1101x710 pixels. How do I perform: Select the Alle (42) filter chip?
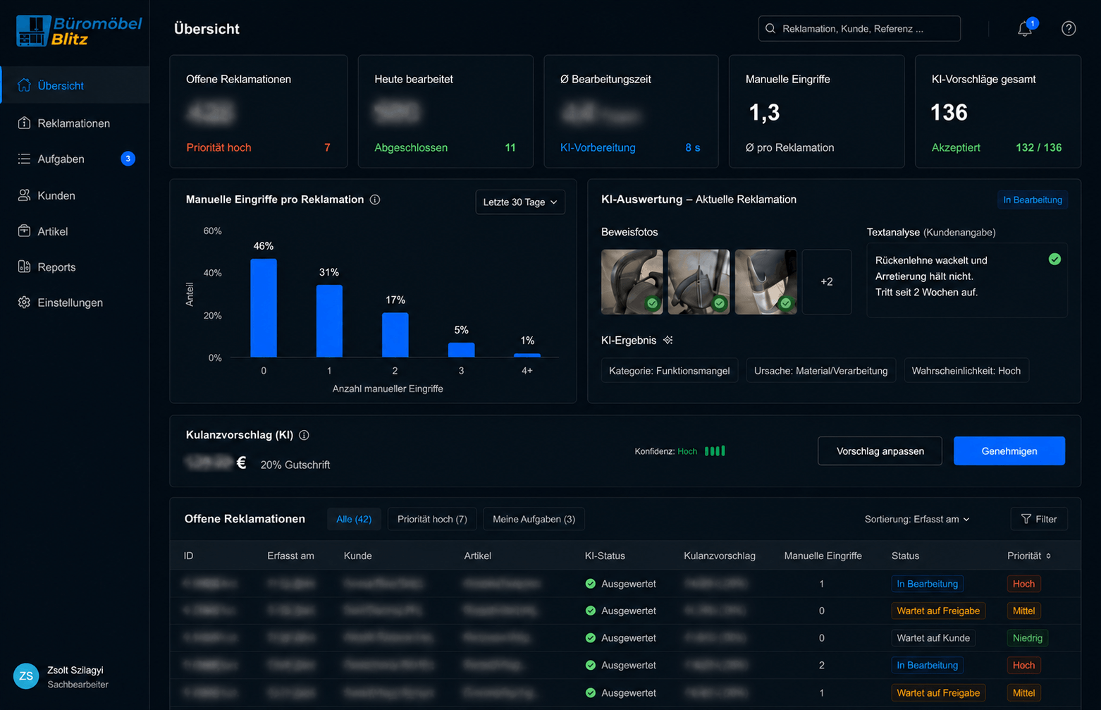click(354, 519)
